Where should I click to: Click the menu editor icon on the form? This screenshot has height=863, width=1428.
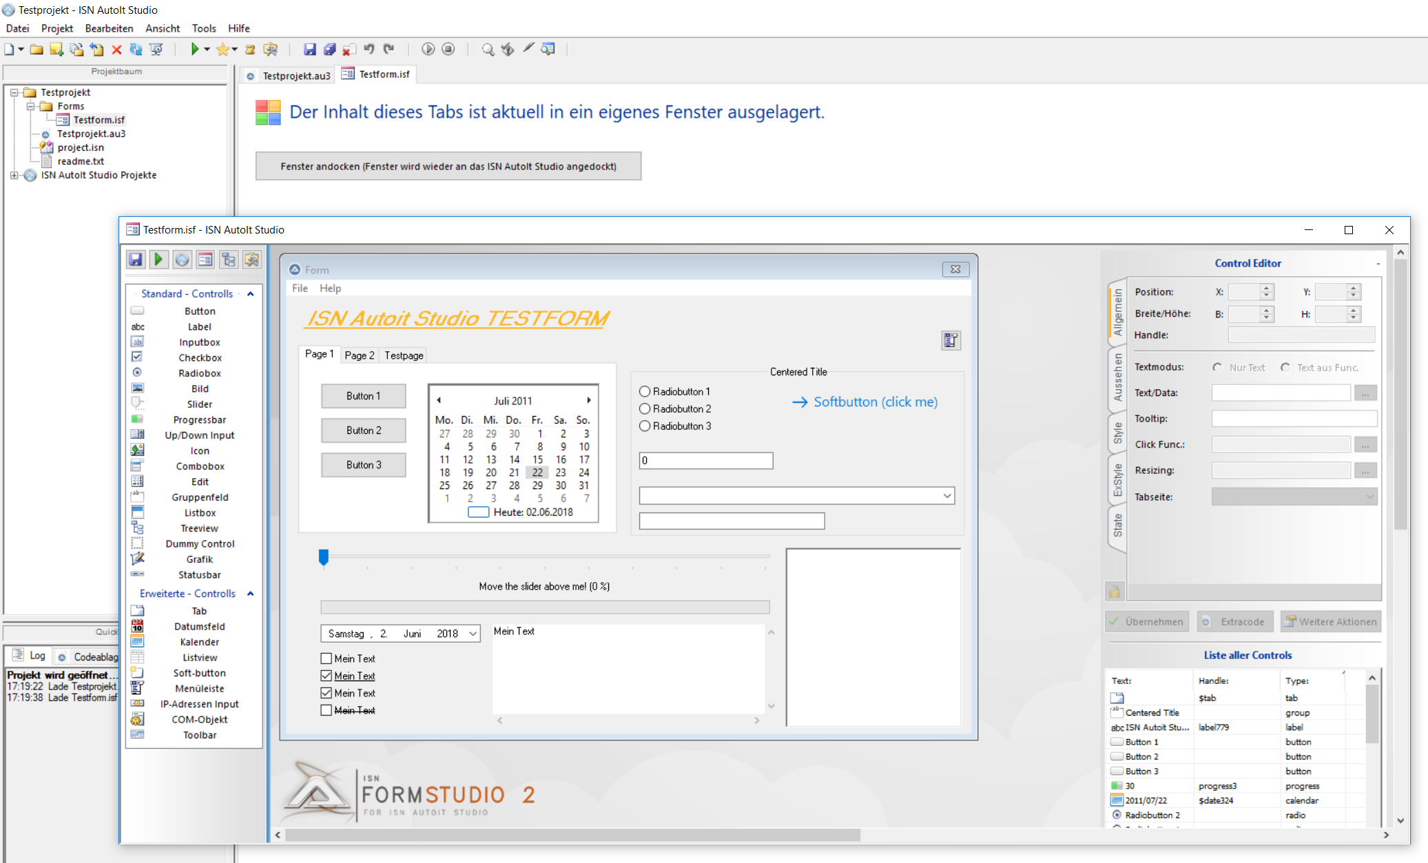951,340
